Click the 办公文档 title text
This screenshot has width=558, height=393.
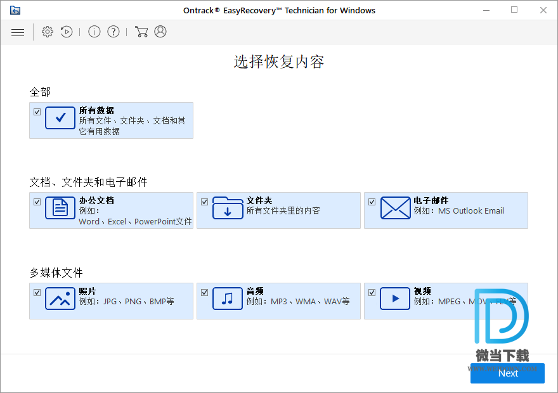pos(96,200)
